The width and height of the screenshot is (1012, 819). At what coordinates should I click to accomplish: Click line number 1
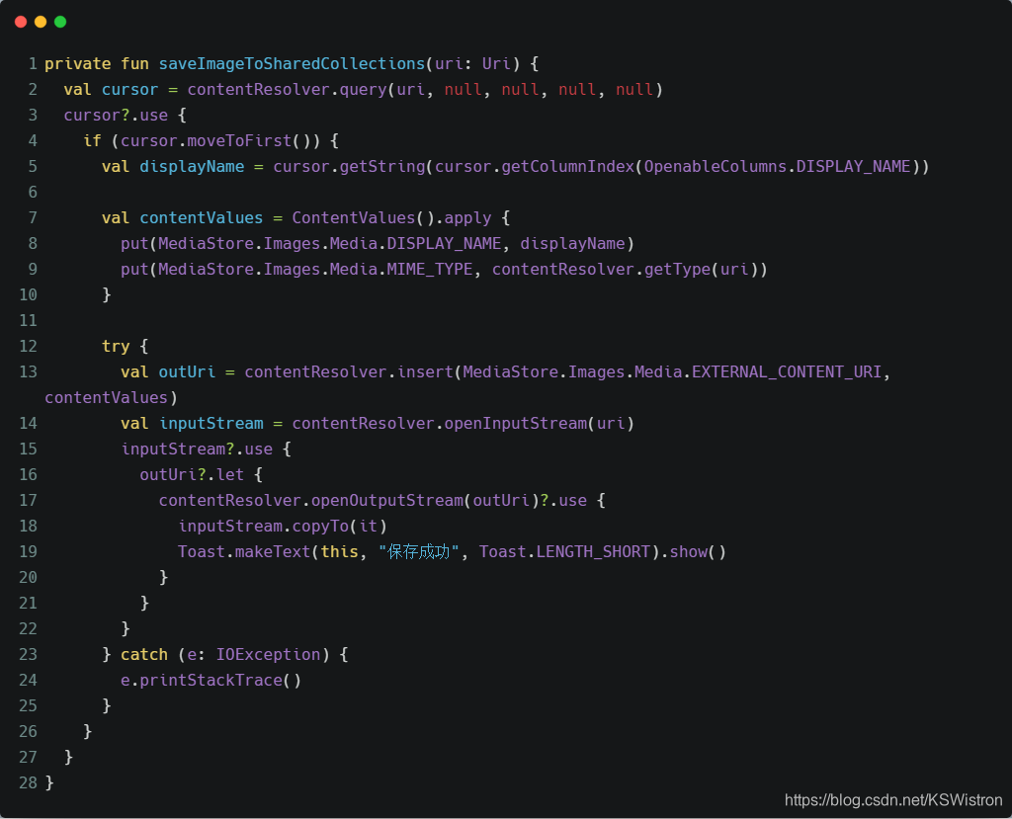point(33,64)
